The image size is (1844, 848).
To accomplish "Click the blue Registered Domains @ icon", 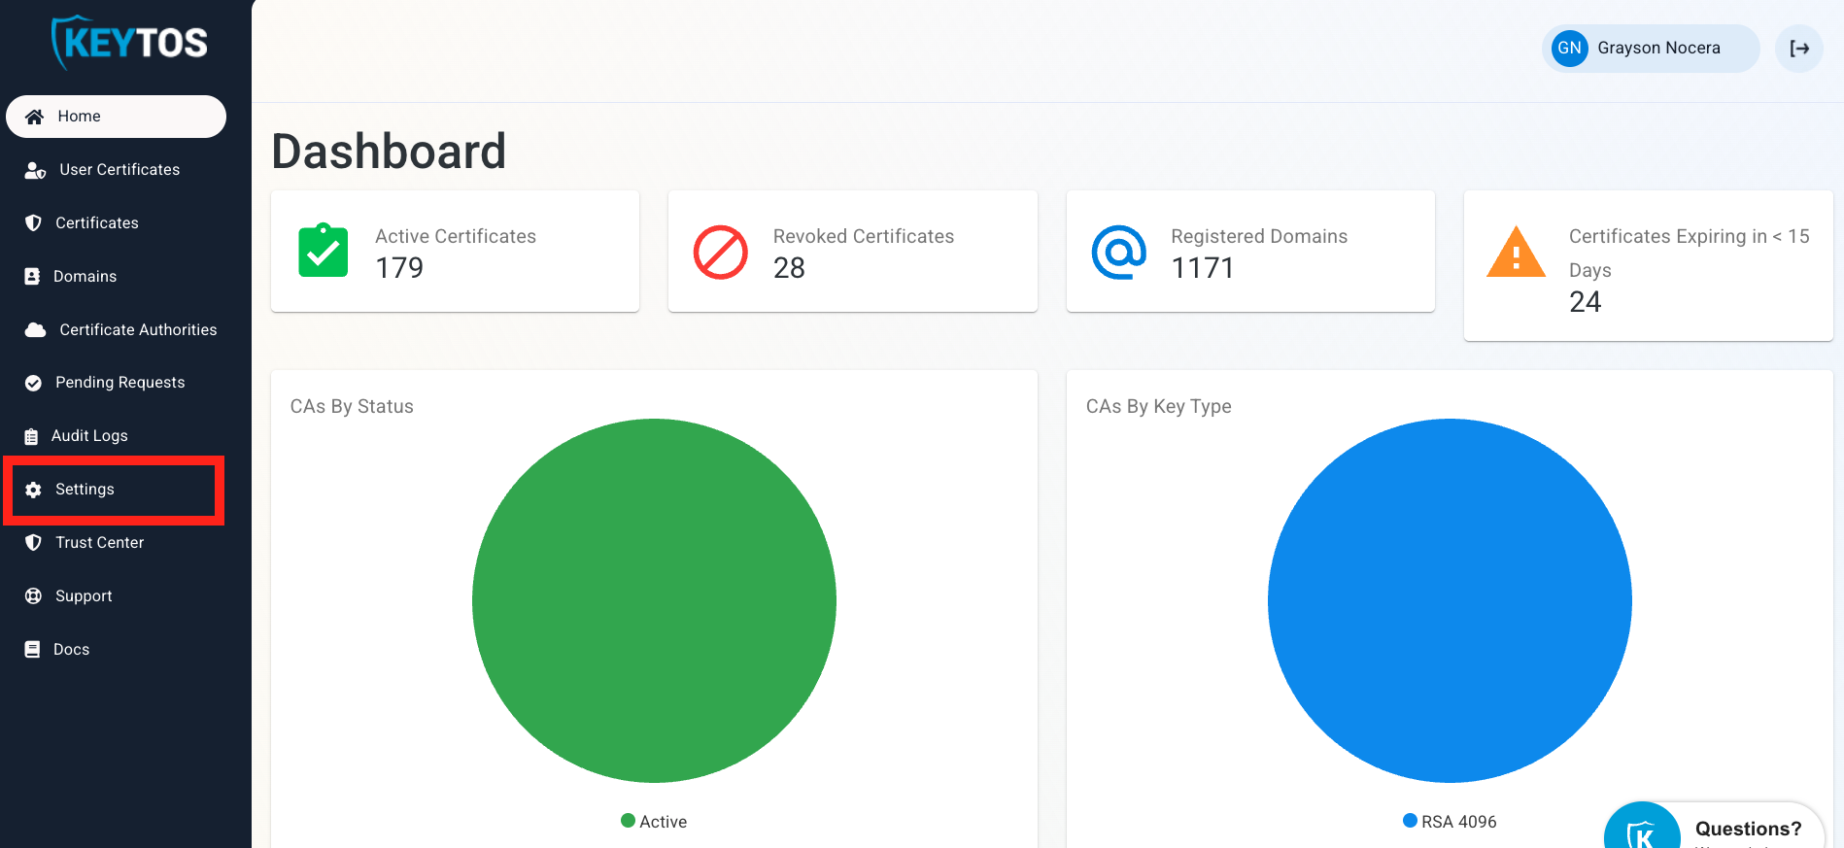I will (1118, 253).
